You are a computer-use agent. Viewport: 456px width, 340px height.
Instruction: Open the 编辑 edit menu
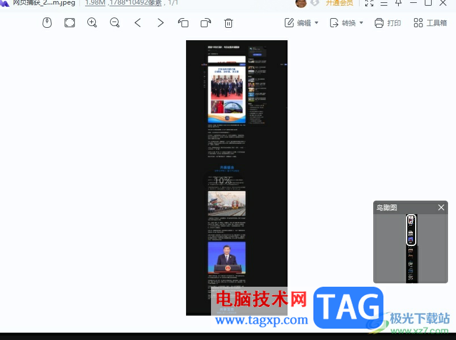[301, 23]
